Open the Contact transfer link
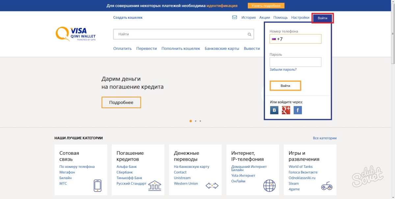 (180, 172)
